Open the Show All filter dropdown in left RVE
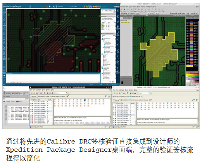Viewport: 202px width, 166px height. 34,97
